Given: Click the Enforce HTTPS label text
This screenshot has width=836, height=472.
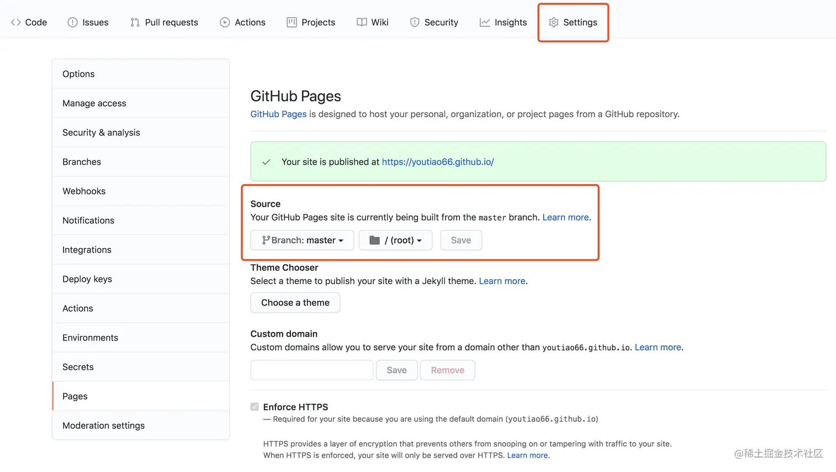Looking at the screenshot, I should click(296, 407).
